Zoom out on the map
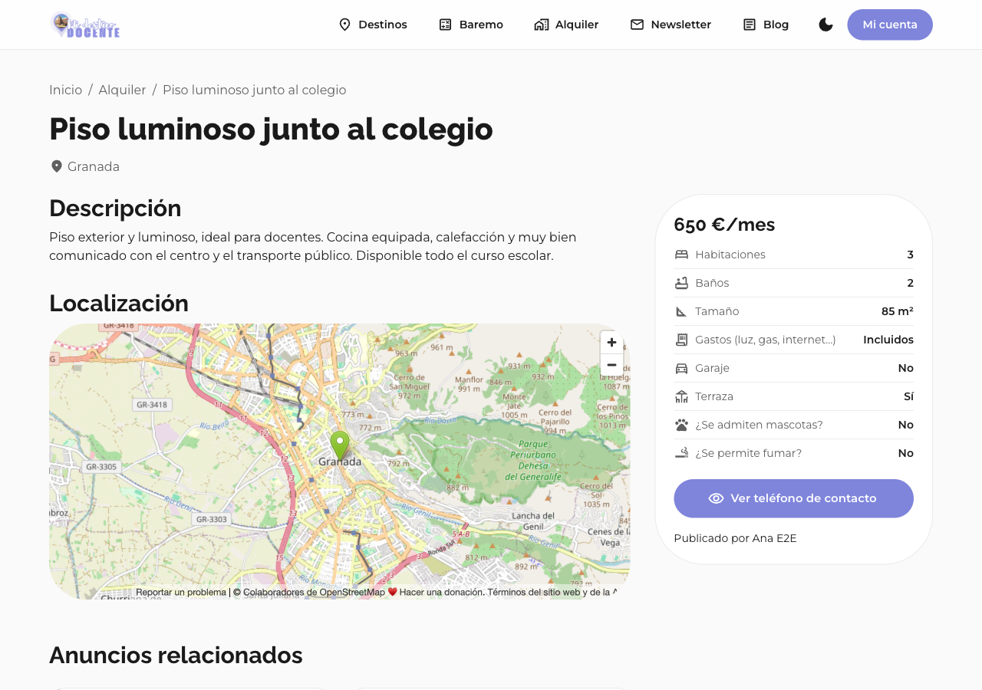 pos(611,365)
